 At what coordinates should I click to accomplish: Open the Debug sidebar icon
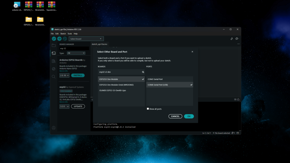point(54,69)
